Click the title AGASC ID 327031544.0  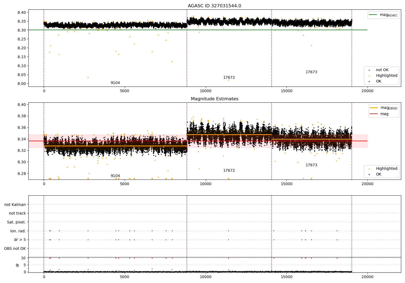214,6
